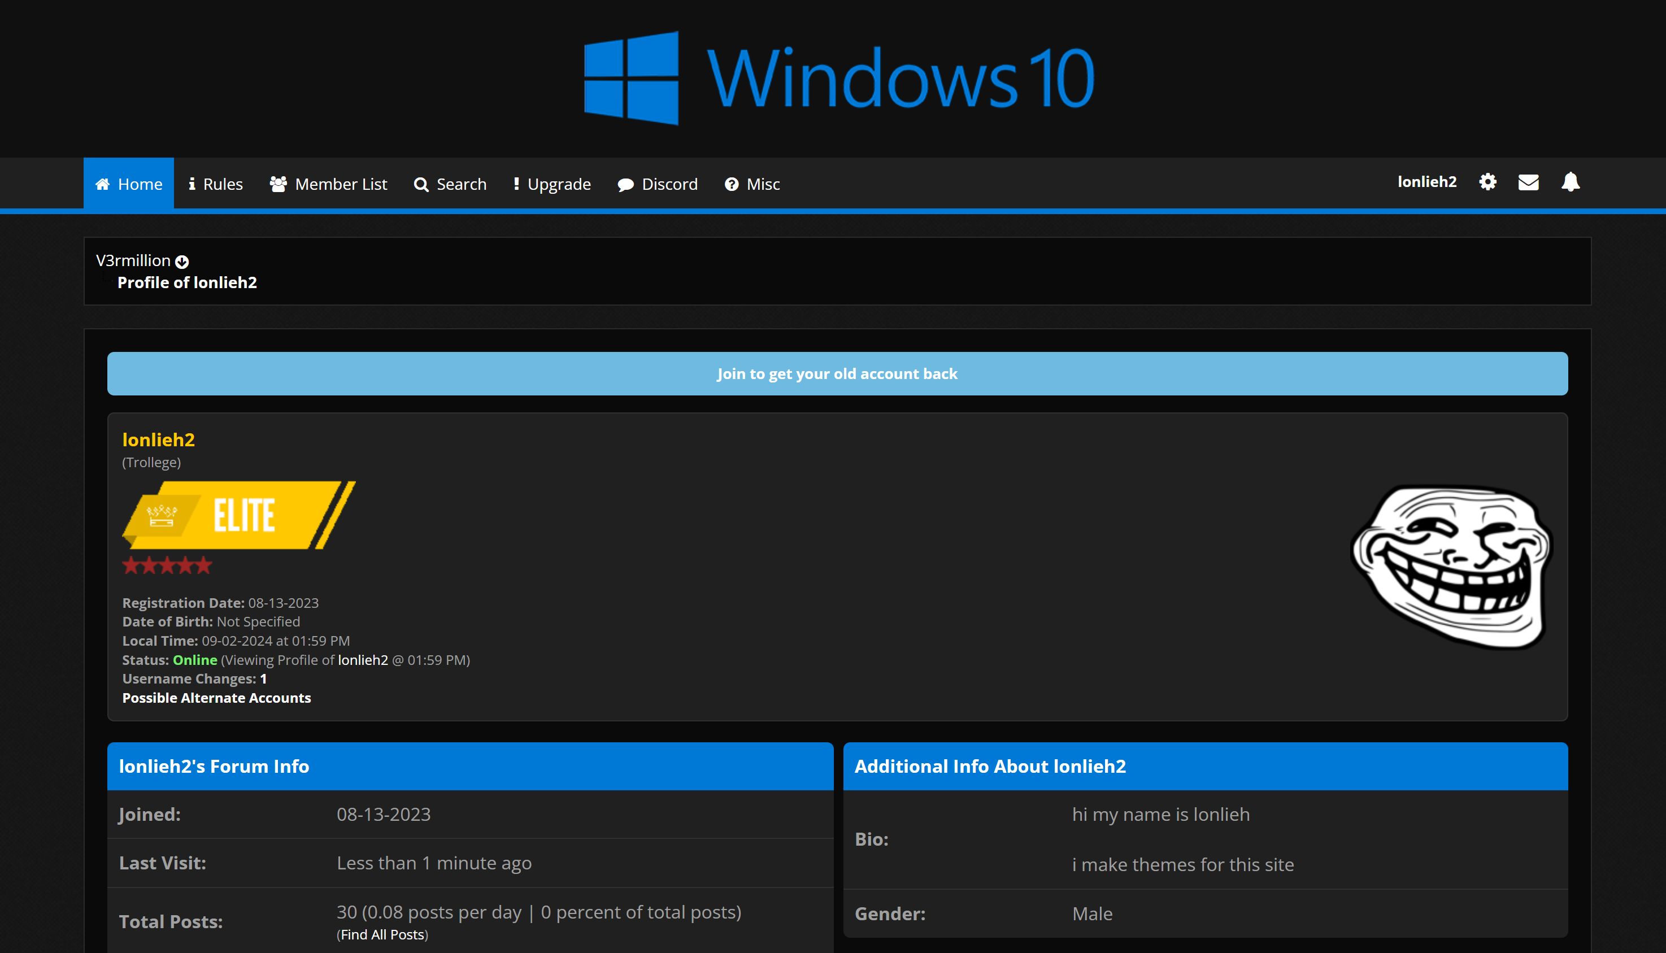
Task: Open the Discord menu item
Action: tap(658, 184)
